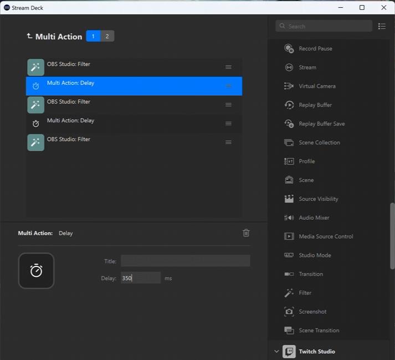The image size is (395, 360).
Task: Select the Scene action icon
Action: coord(289,180)
